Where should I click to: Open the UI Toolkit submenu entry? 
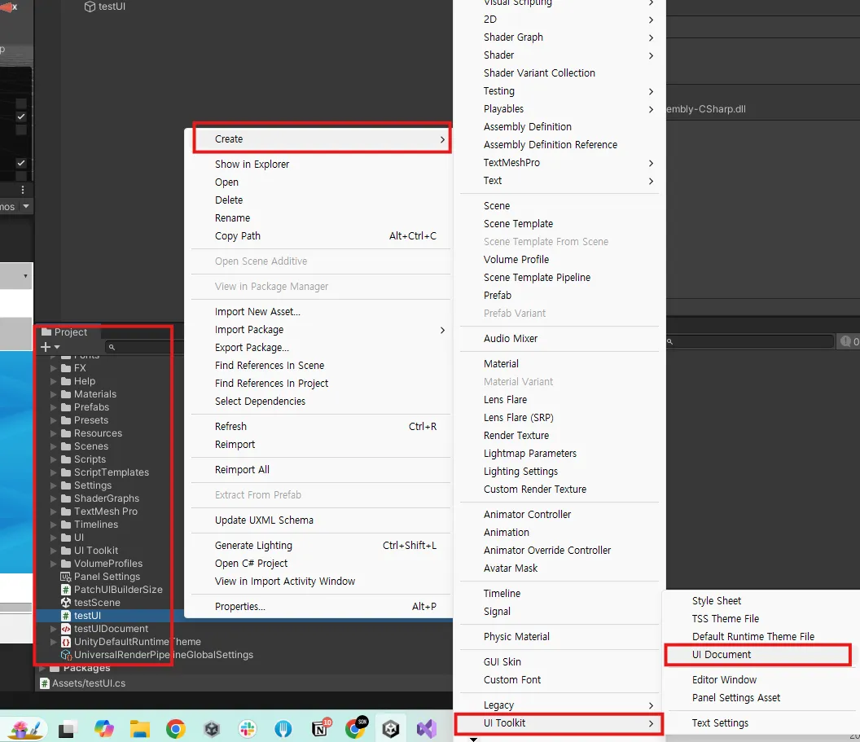[x=559, y=723]
